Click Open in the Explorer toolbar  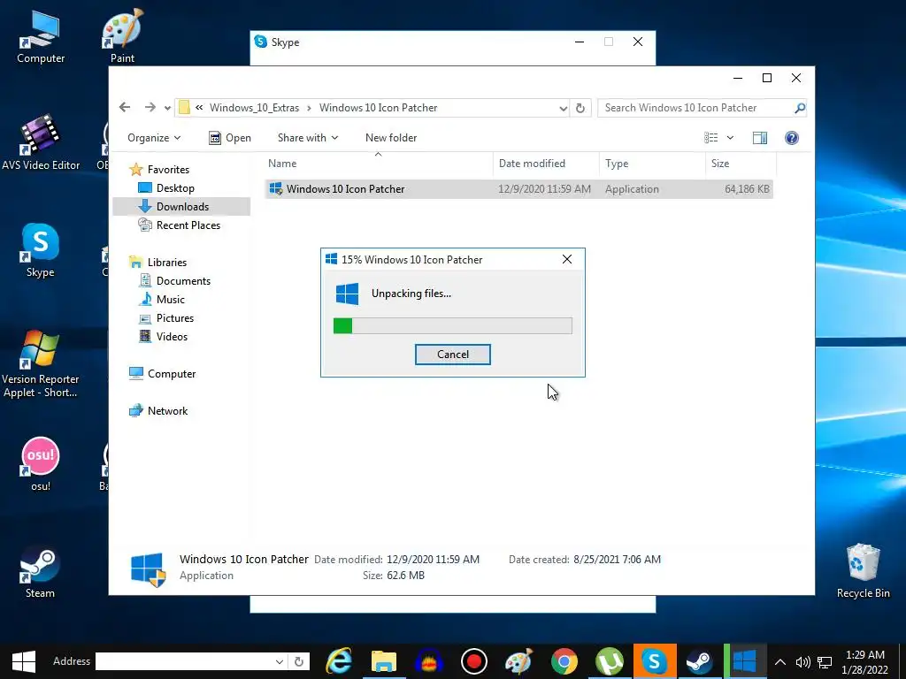pos(230,137)
